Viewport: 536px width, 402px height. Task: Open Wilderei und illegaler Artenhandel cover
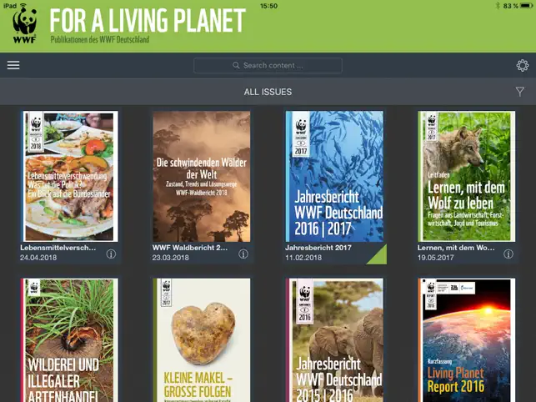tap(69, 340)
